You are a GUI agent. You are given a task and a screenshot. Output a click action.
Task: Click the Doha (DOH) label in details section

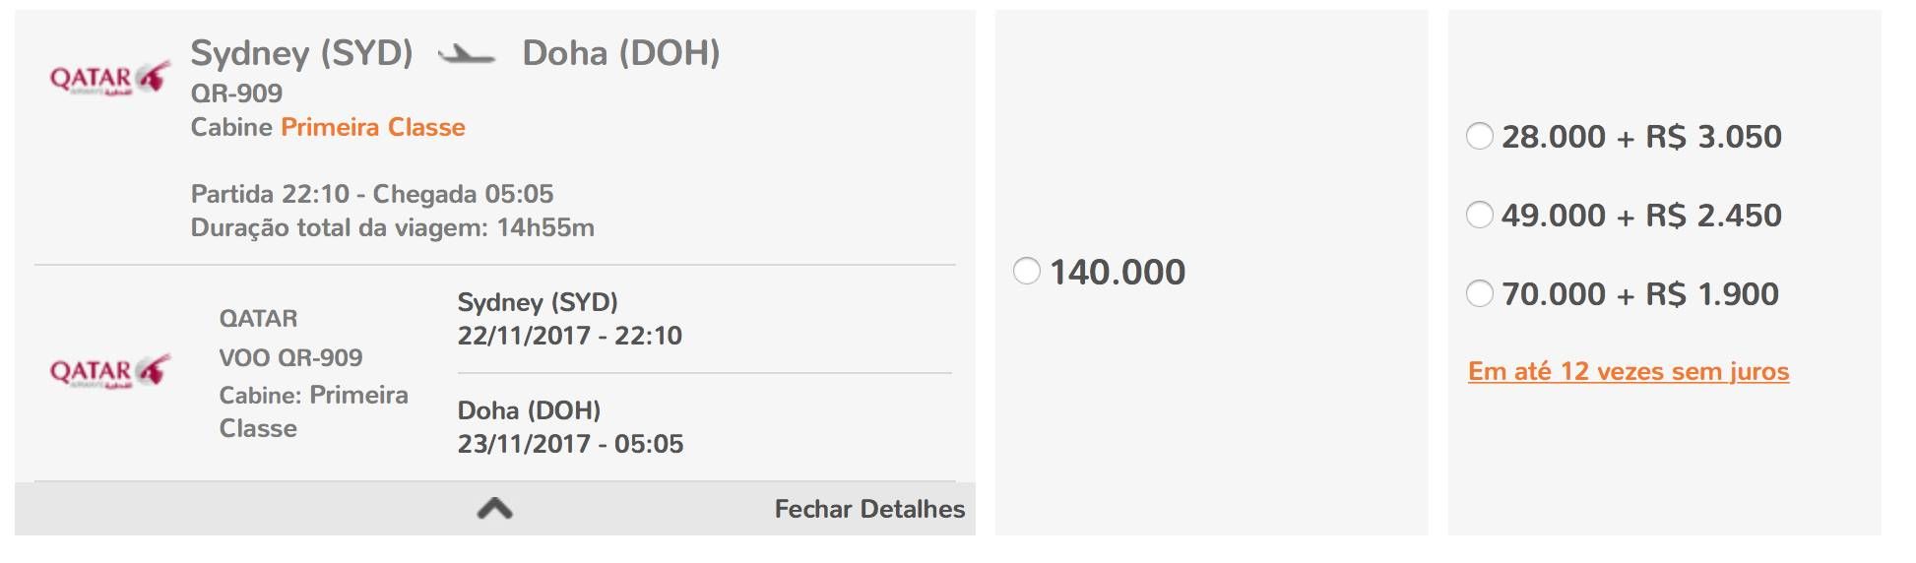(529, 410)
